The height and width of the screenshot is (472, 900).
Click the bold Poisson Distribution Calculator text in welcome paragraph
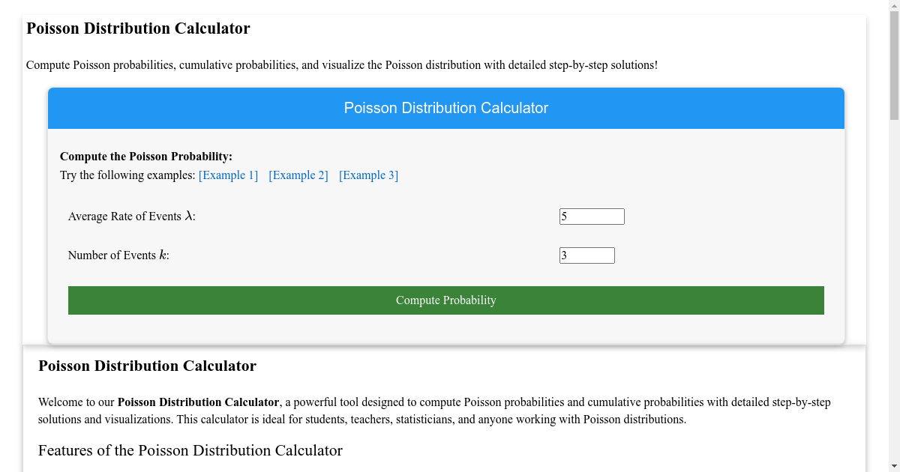pos(199,402)
